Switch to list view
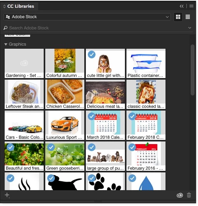Image resolution: width=198 pixels, height=206 pixels. tap(188, 17)
